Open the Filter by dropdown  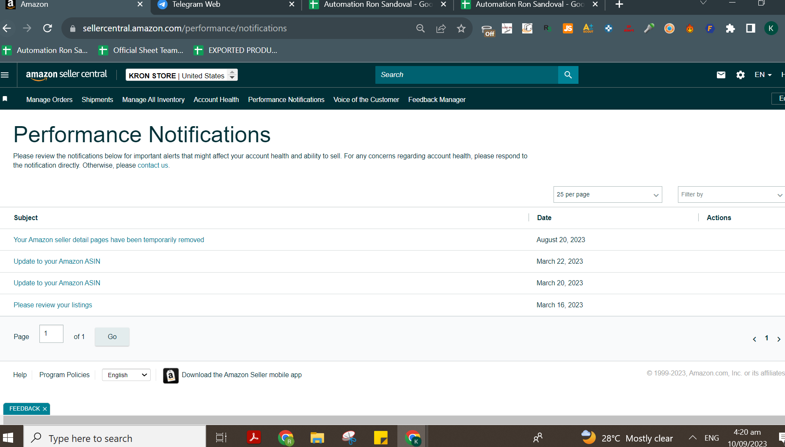[x=731, y=195]
